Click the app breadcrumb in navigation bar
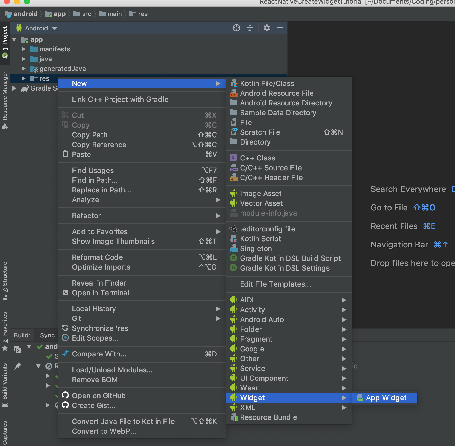This screenshot has height=446, width=455. coord(55,14)
